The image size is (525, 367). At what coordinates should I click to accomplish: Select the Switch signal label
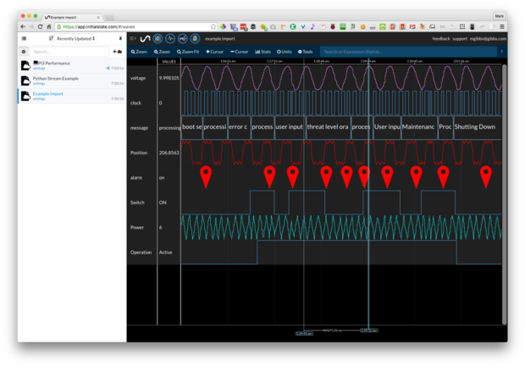pos(137,203)
